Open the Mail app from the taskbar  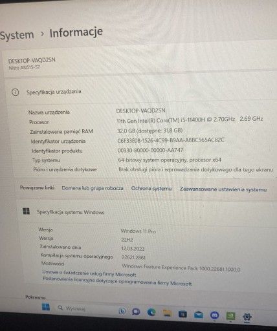pos(199,315)
